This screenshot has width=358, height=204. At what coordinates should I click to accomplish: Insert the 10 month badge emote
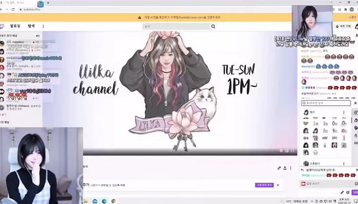click(344, 131)
